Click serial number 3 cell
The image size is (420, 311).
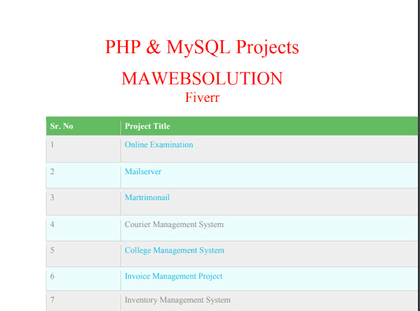[x=52, y=197]
